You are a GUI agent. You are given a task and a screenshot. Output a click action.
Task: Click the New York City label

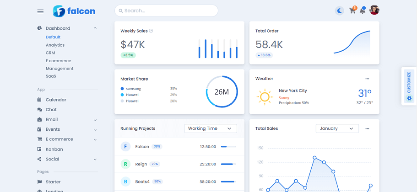(x=293, y=91)
